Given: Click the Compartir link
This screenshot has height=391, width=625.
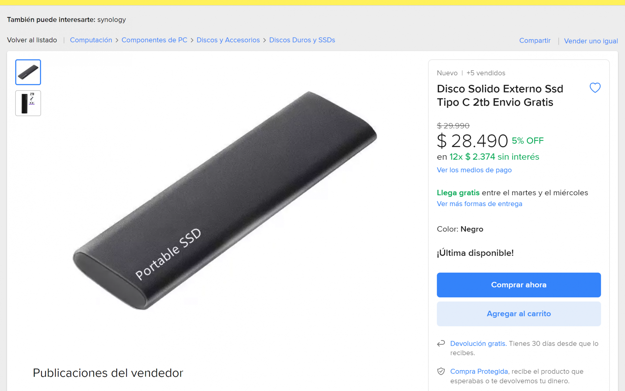Looking at the screenshot, I should (x=535, y=40).
